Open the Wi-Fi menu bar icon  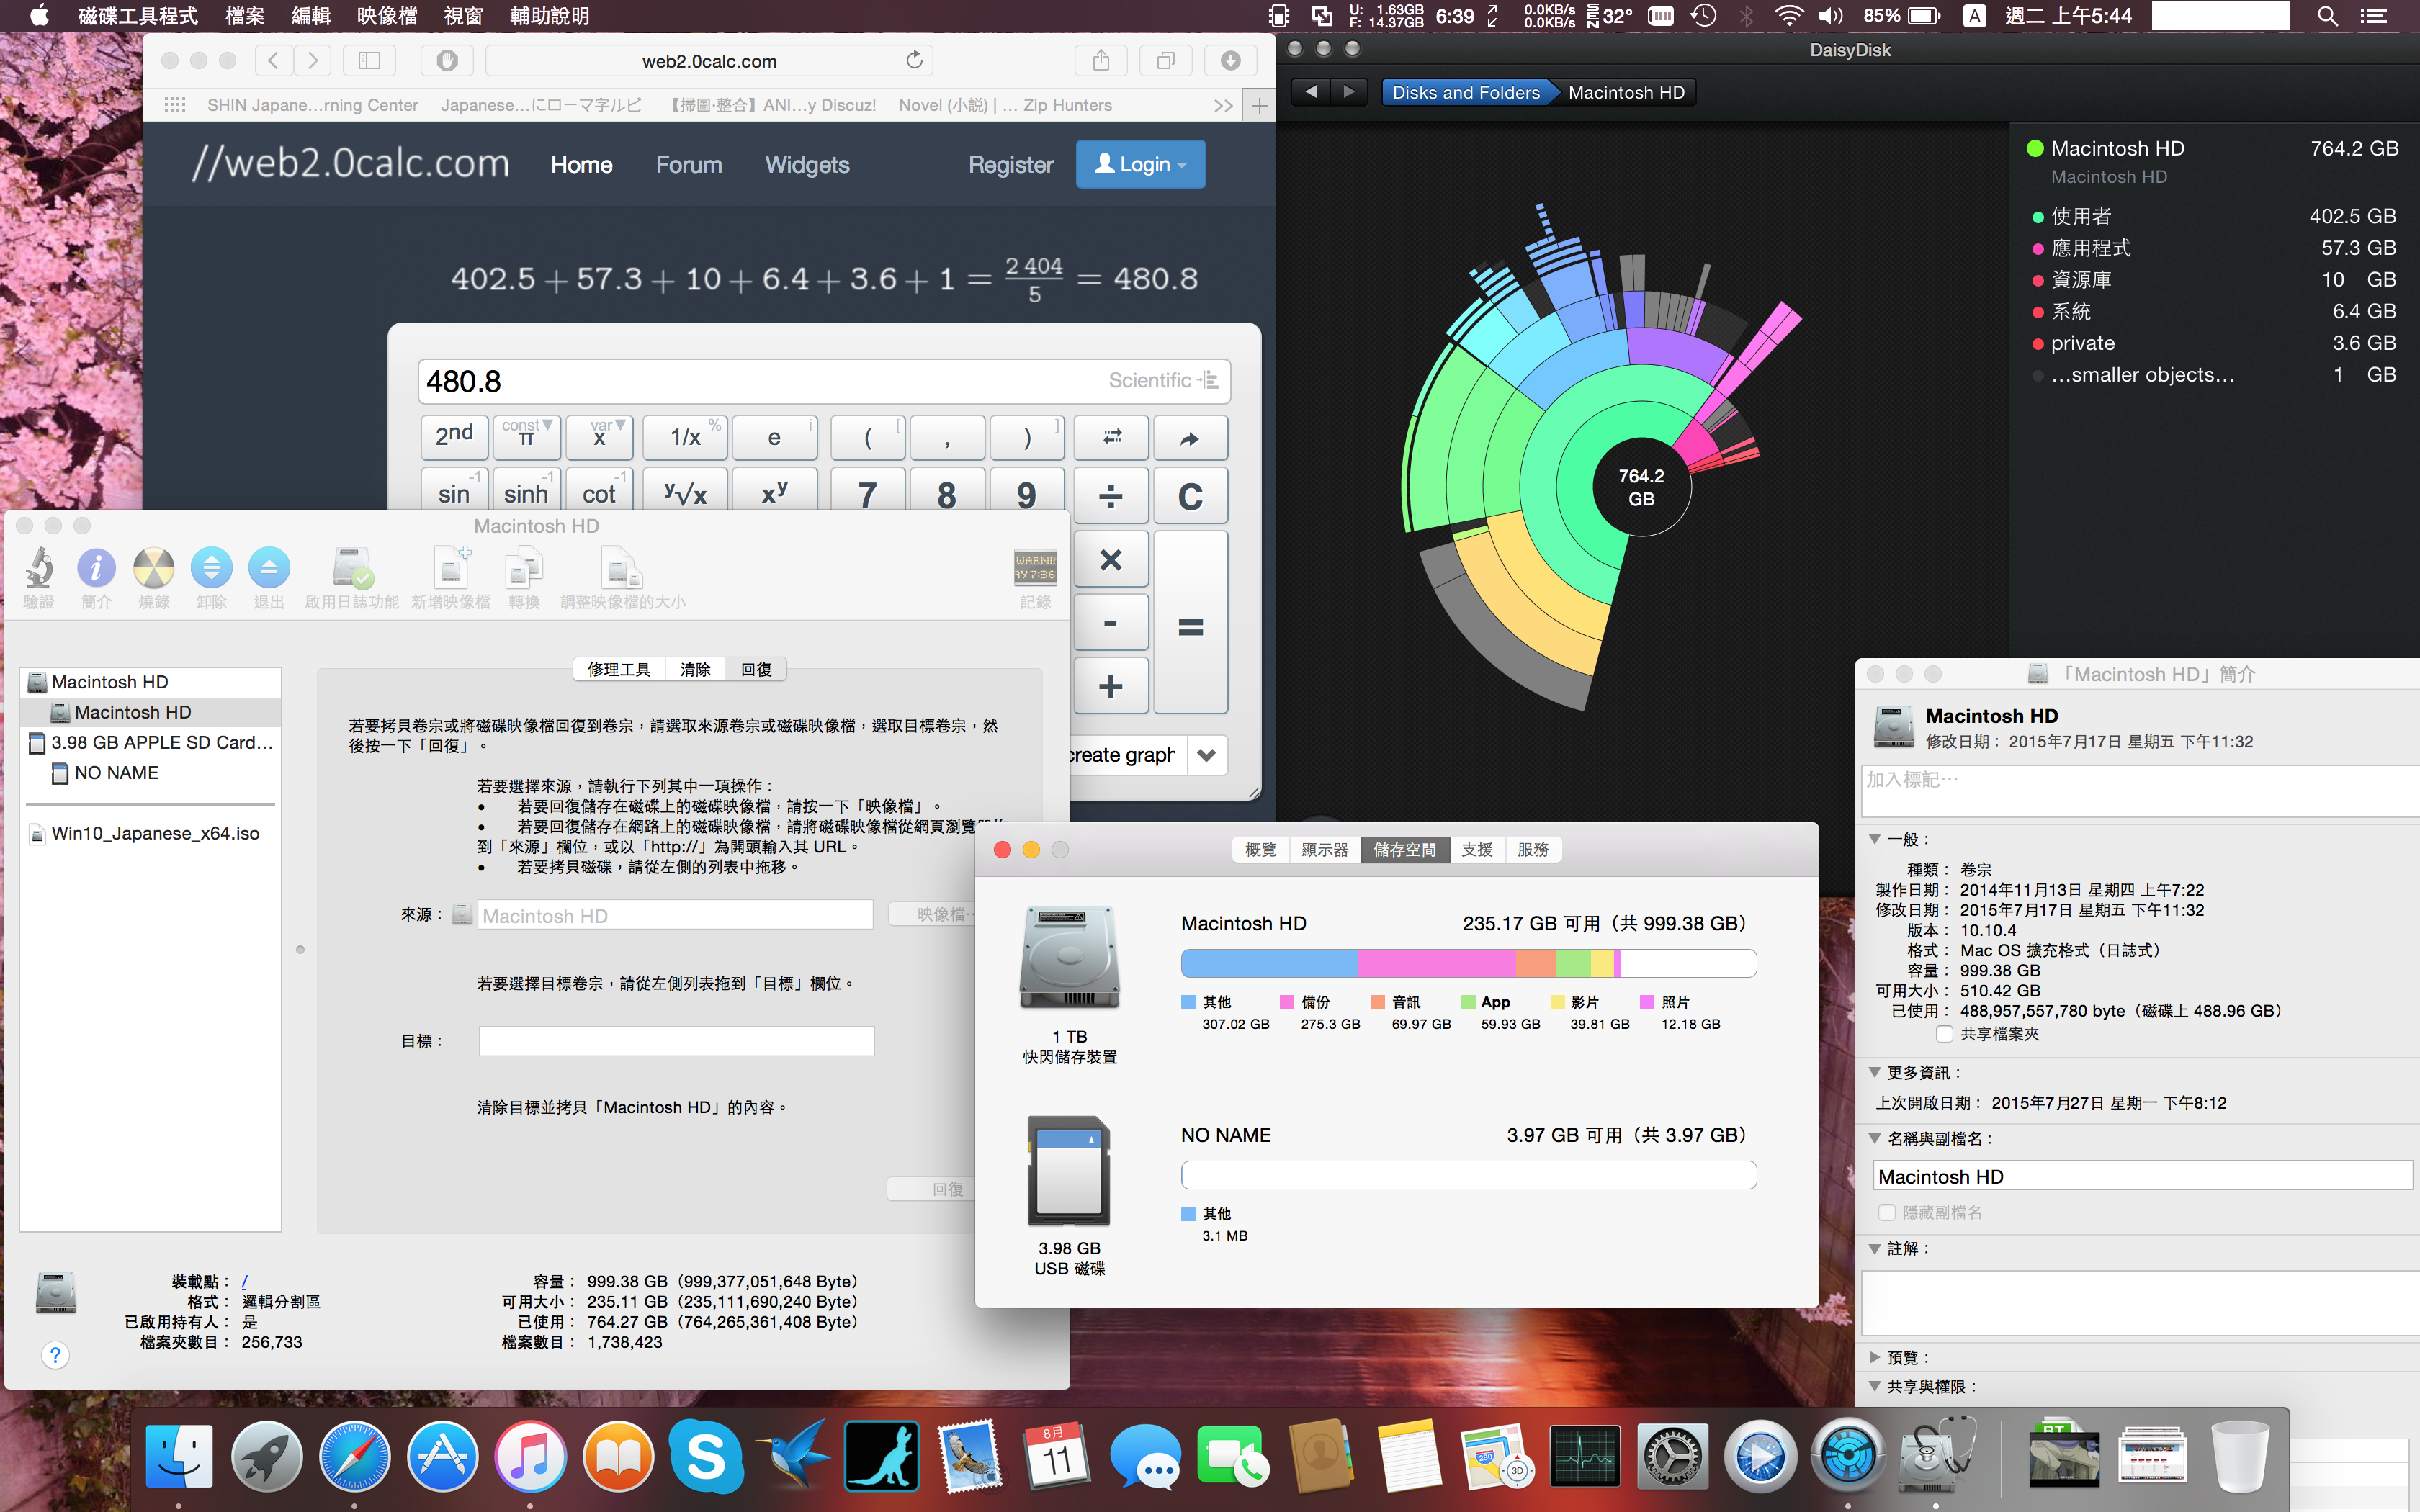[1789, 16]
